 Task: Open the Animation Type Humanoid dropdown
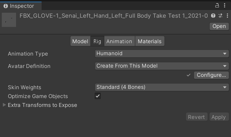(x=162, y=53)
